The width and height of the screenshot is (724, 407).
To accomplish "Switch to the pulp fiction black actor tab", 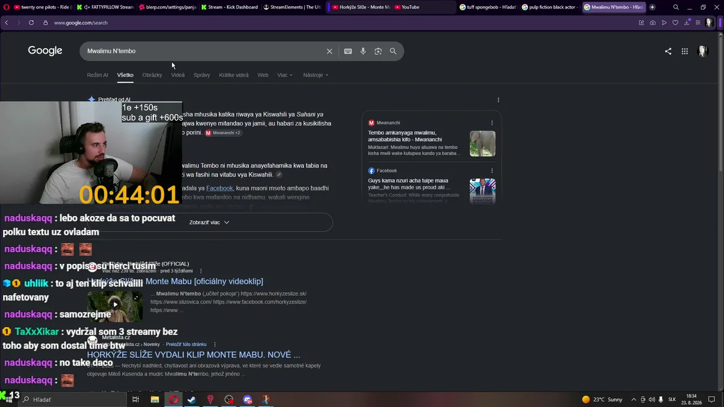I will click(x=549, y=7).
